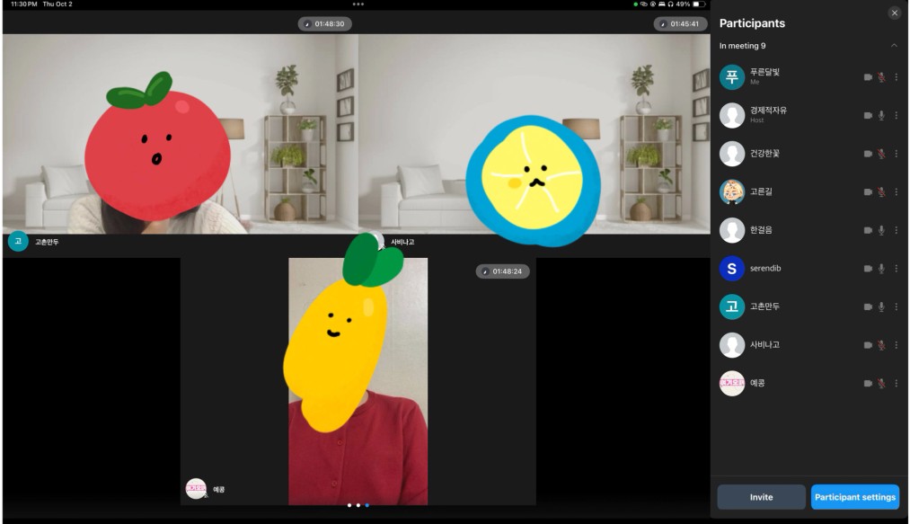Screen dimensions: 910x524
Task: Close the Participants panel with the X
Action: pos(895,13)
